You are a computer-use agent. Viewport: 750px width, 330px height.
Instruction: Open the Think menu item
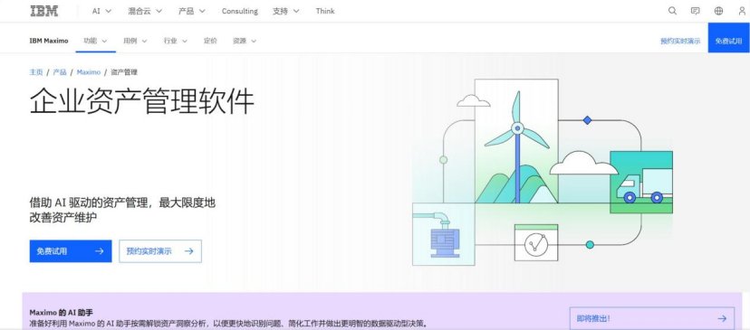[325, 11]
